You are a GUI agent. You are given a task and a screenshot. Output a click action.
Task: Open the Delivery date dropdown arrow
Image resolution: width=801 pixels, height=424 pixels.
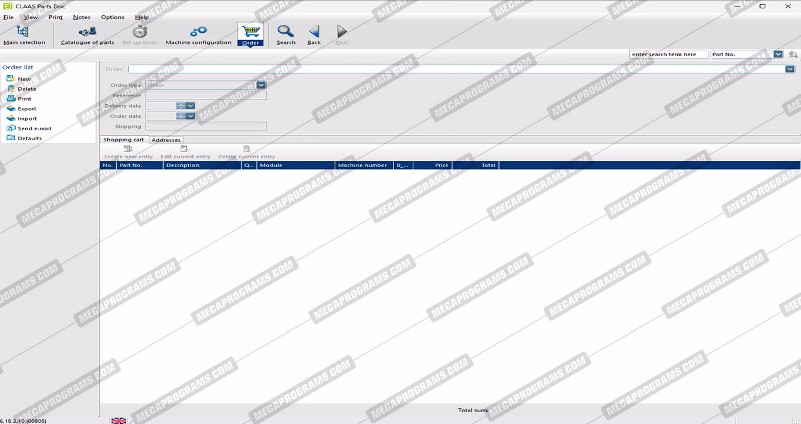coord(191,106)
